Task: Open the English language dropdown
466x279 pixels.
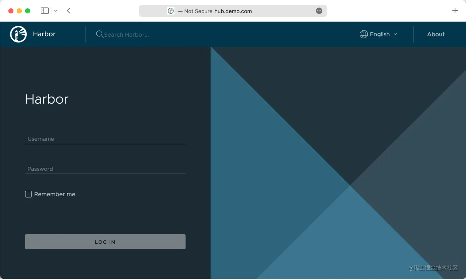Action: (379, 34)
